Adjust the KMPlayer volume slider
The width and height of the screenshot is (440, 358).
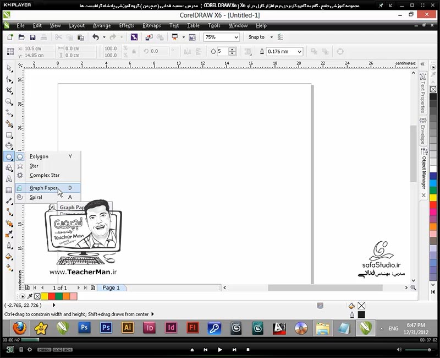(419, 350)
